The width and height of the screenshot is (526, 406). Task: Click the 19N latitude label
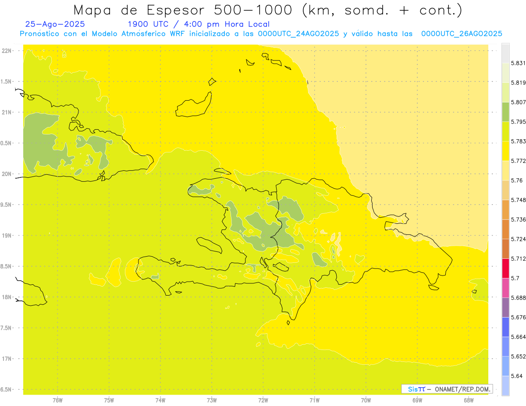[x=7, y=236]
